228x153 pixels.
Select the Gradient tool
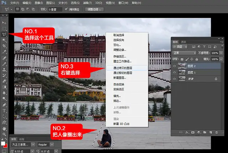pyautogui.click(x=4, y=87)
